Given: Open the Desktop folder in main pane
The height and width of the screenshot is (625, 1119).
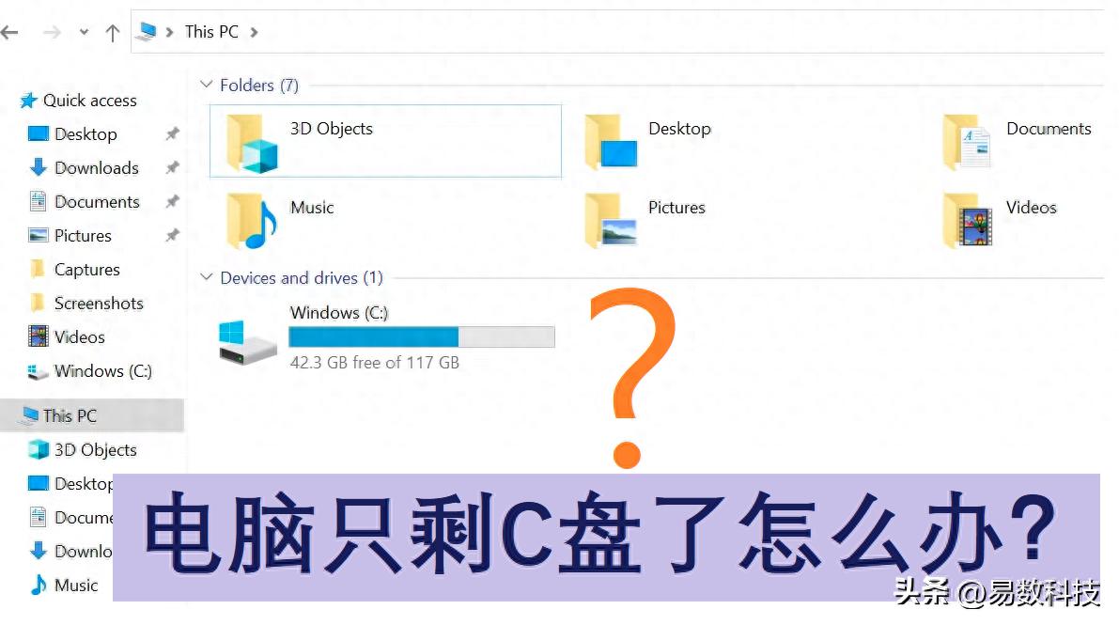Looking at the screenshot, I should [610, 142].
